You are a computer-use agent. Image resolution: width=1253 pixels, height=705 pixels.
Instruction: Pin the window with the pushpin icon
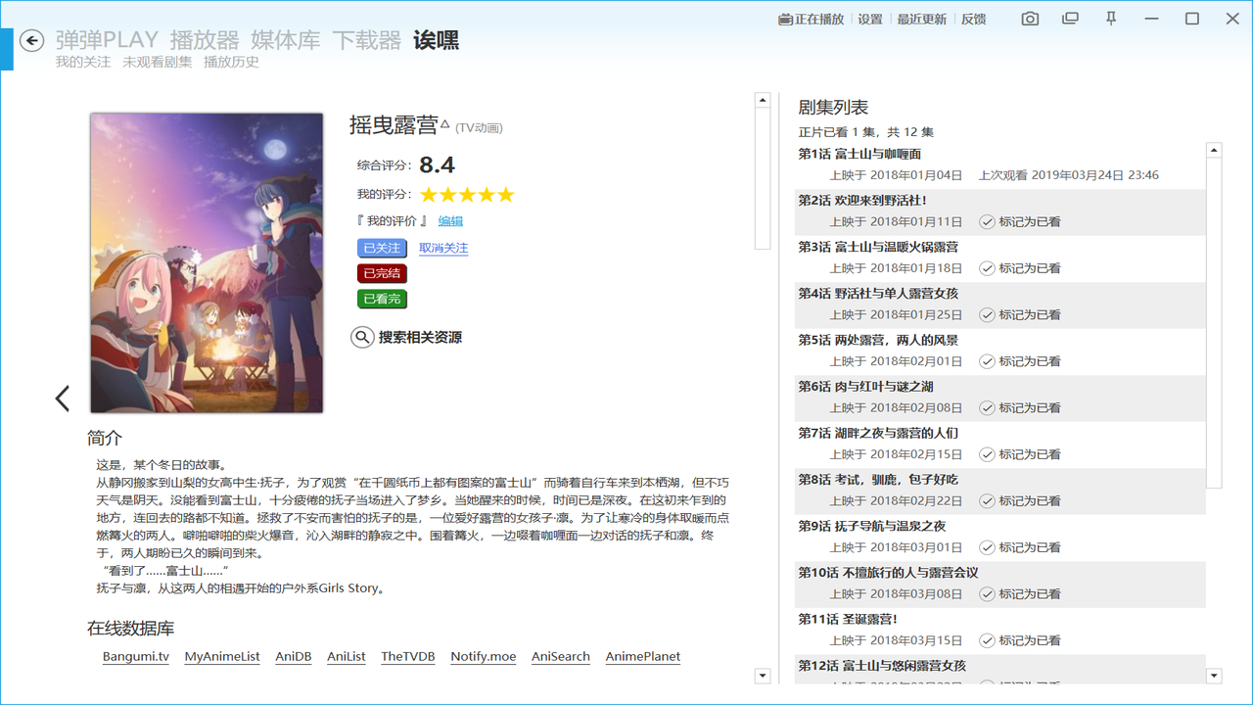click(1111, 18)
